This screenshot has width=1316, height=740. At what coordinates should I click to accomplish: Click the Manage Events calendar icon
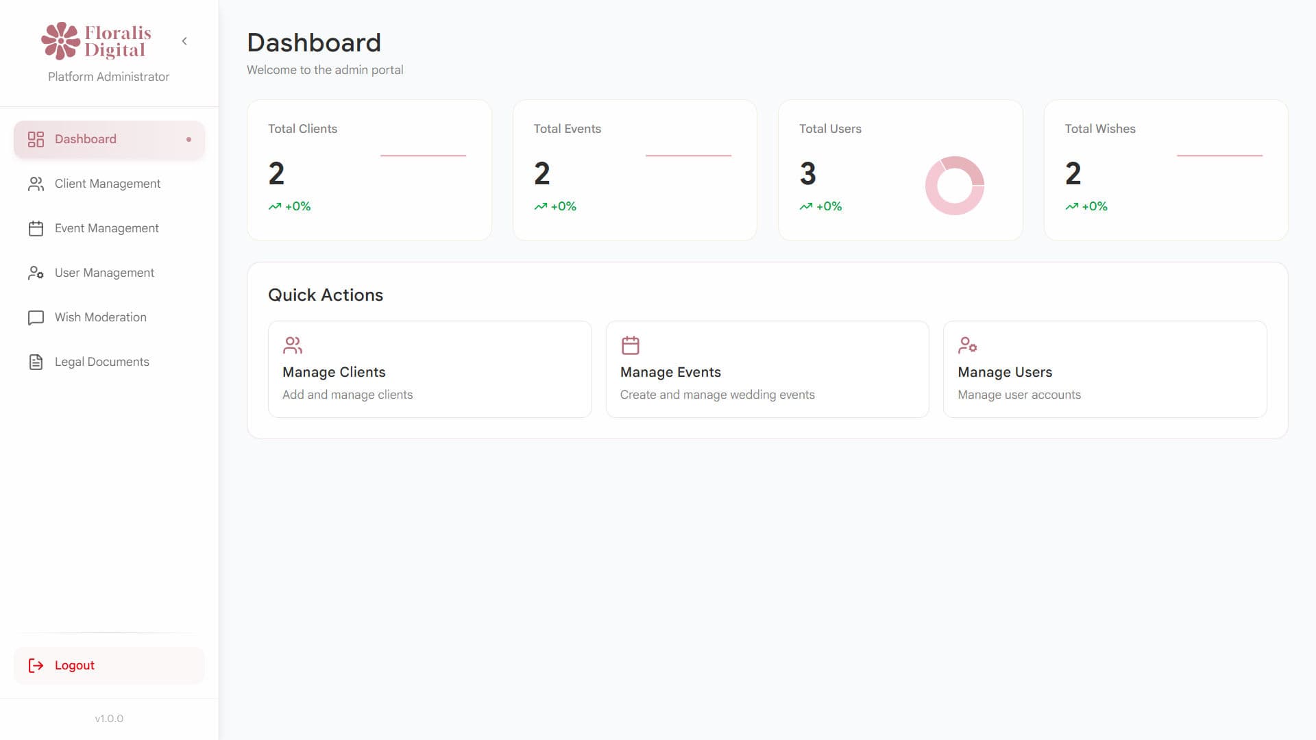pos(630,345)
